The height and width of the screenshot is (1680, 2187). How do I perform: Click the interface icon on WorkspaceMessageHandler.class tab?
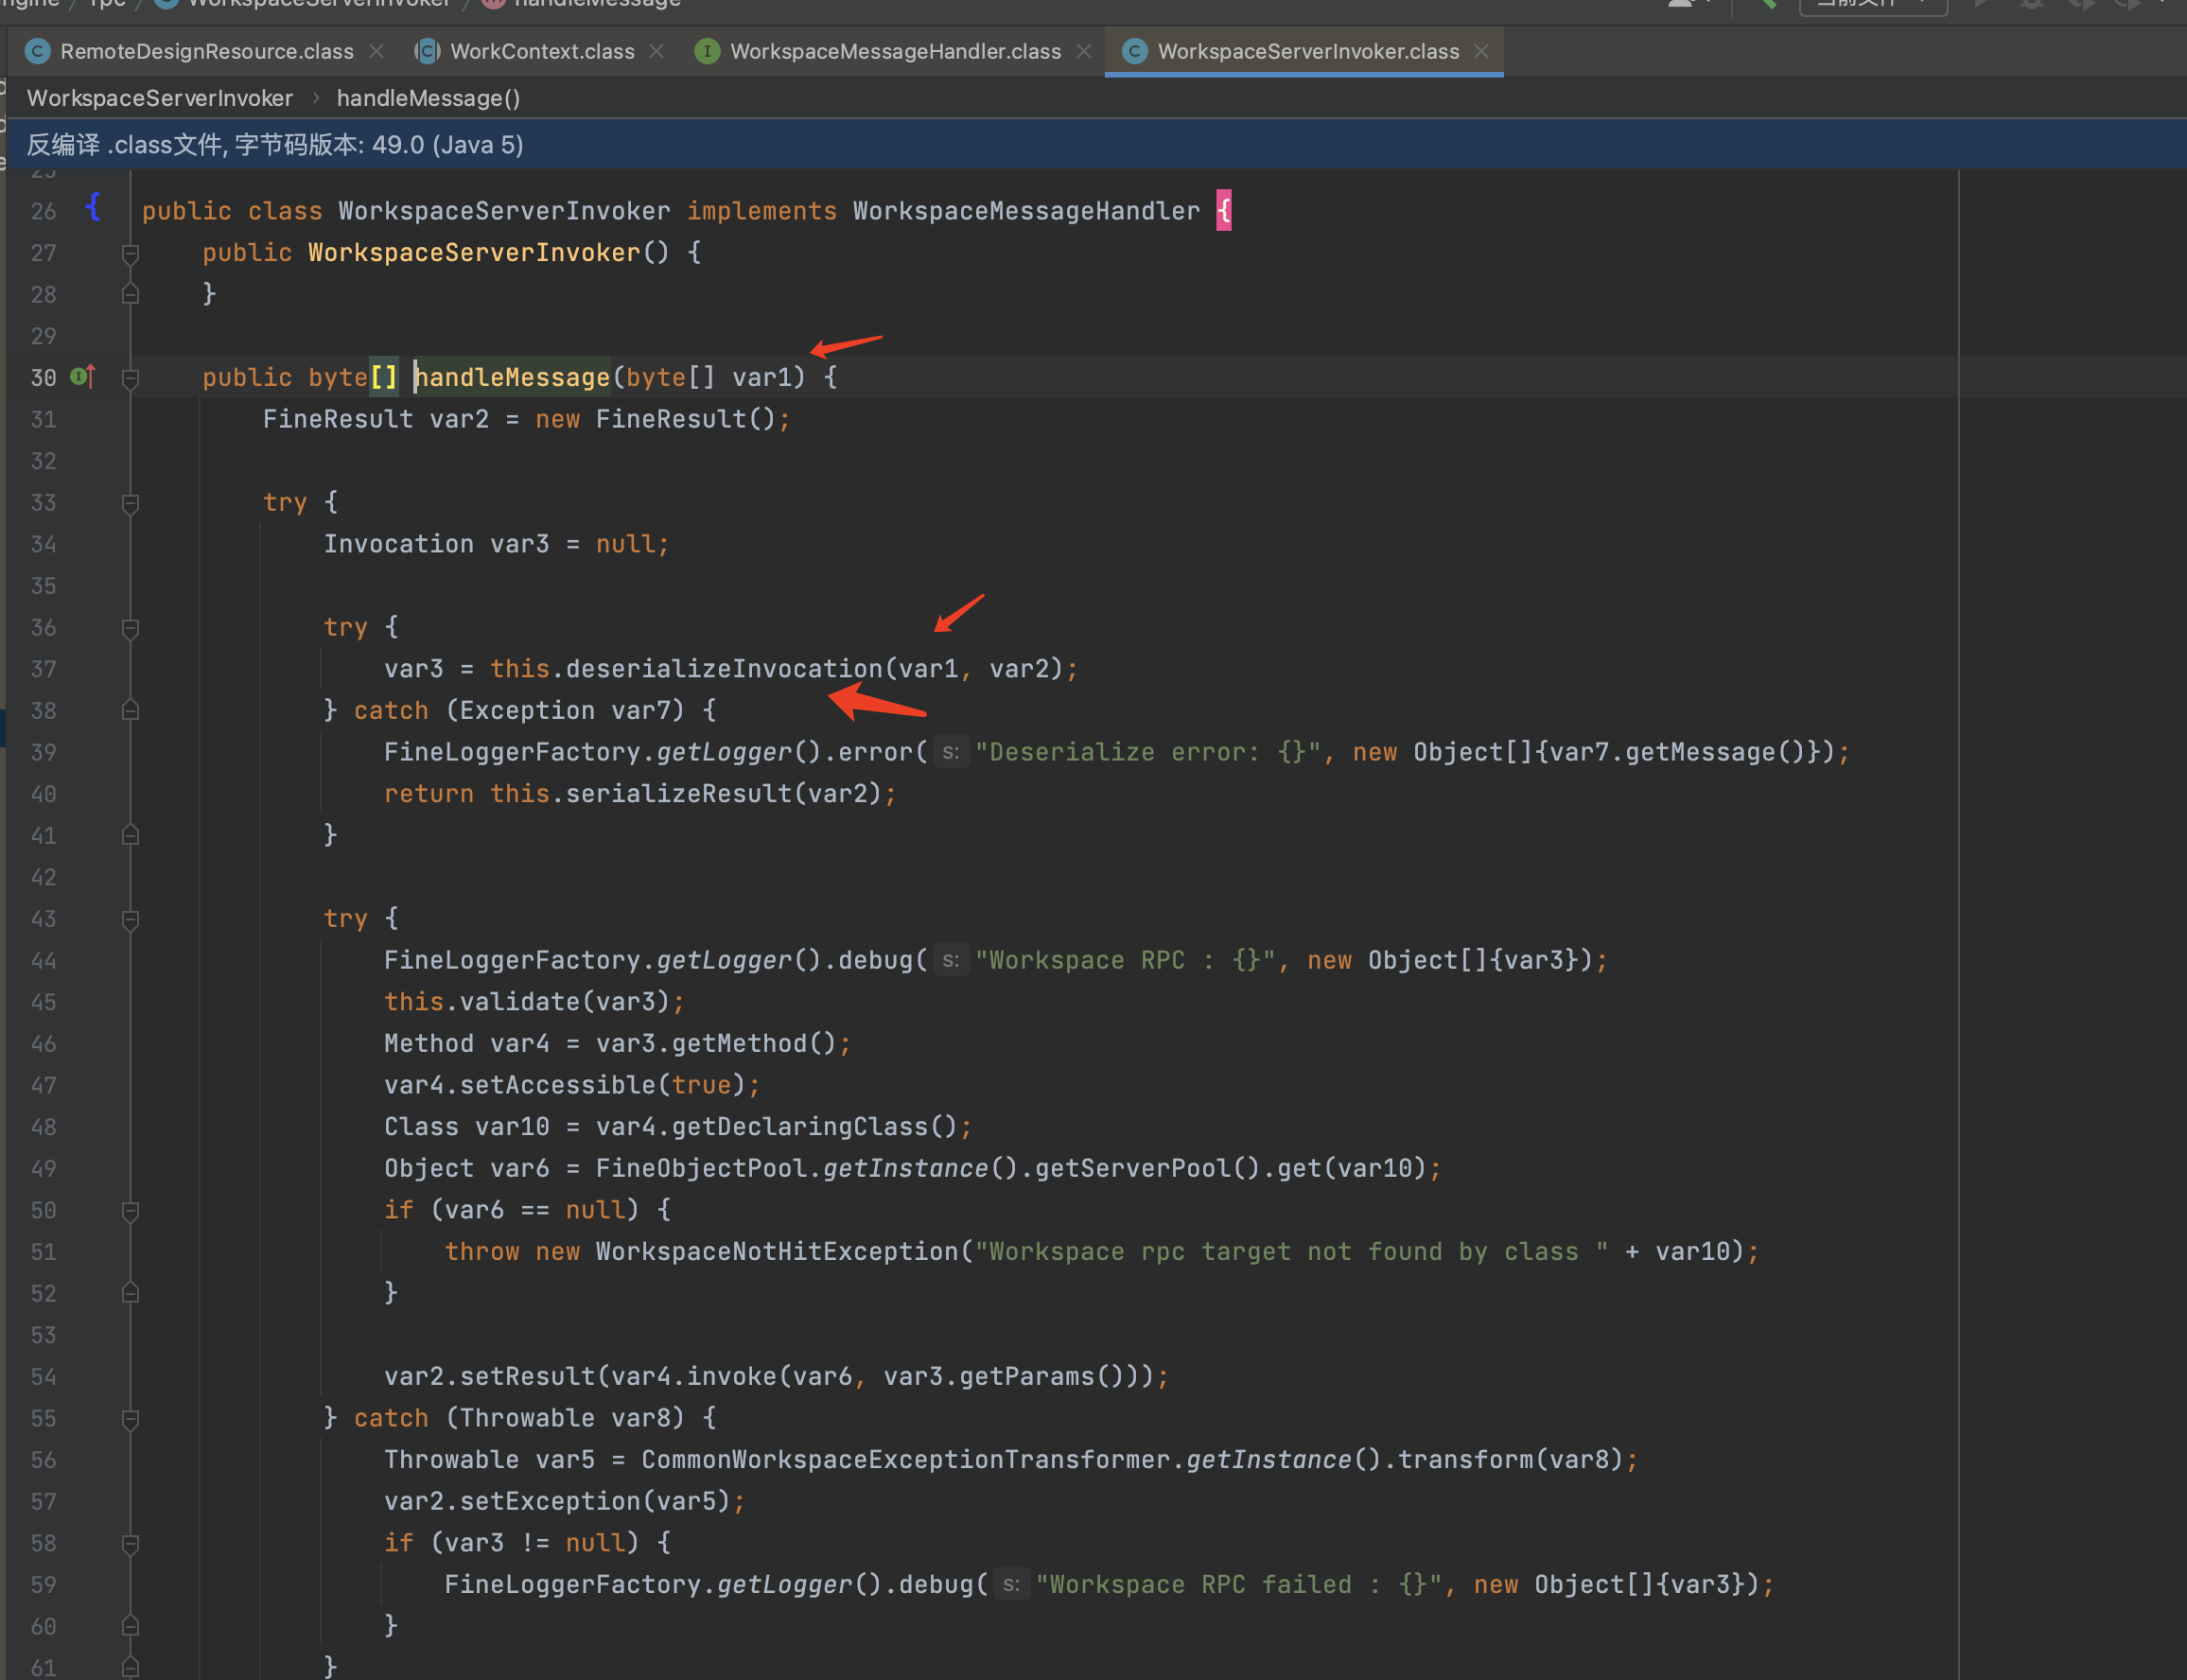[707, 51]
